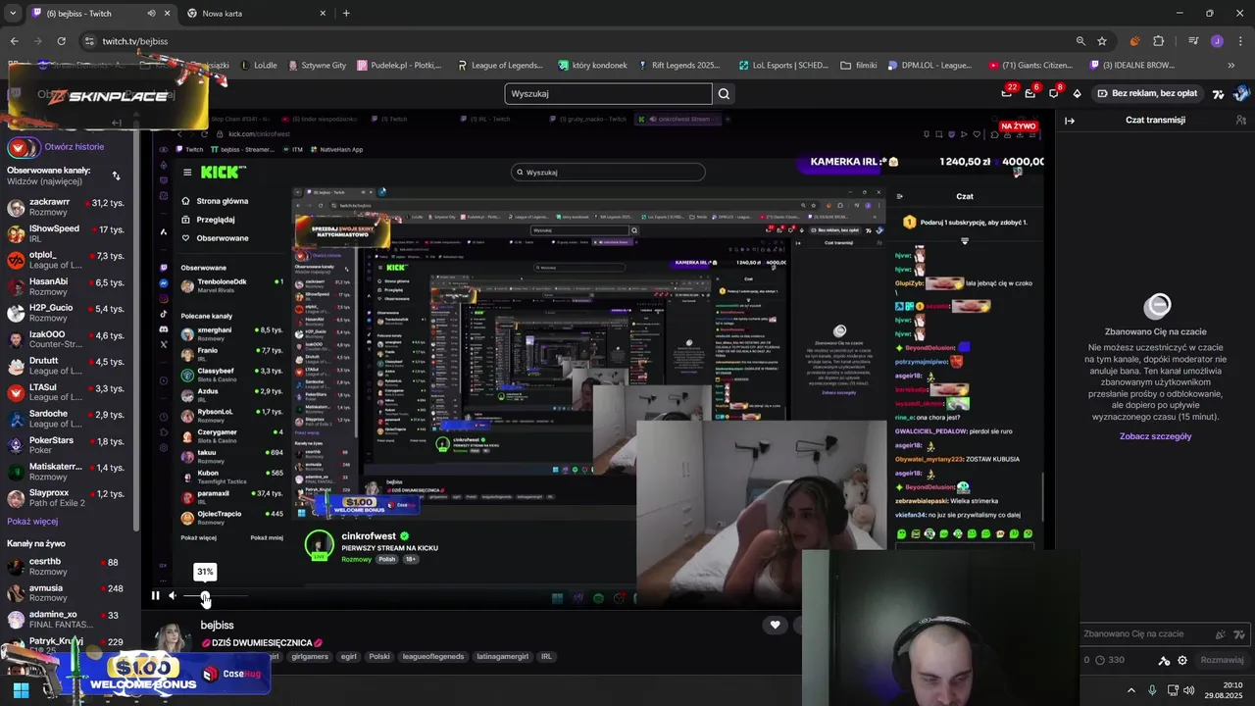1255x706 pixels.
Task: Collapse the stream chat panel
Action: pos(1070,121)
